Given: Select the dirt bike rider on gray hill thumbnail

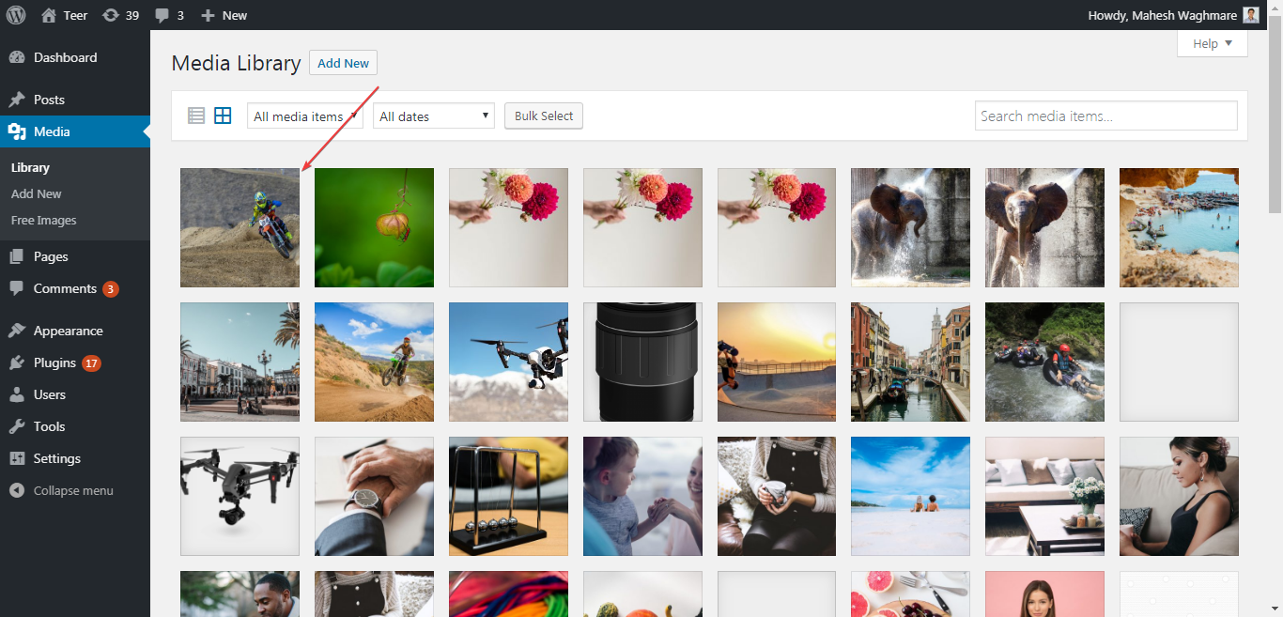Looking at the screenshot, I should click(x=240, y=227).
